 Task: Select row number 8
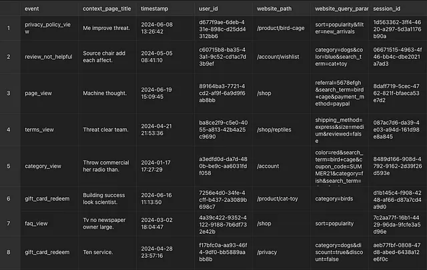coord(9,252)
